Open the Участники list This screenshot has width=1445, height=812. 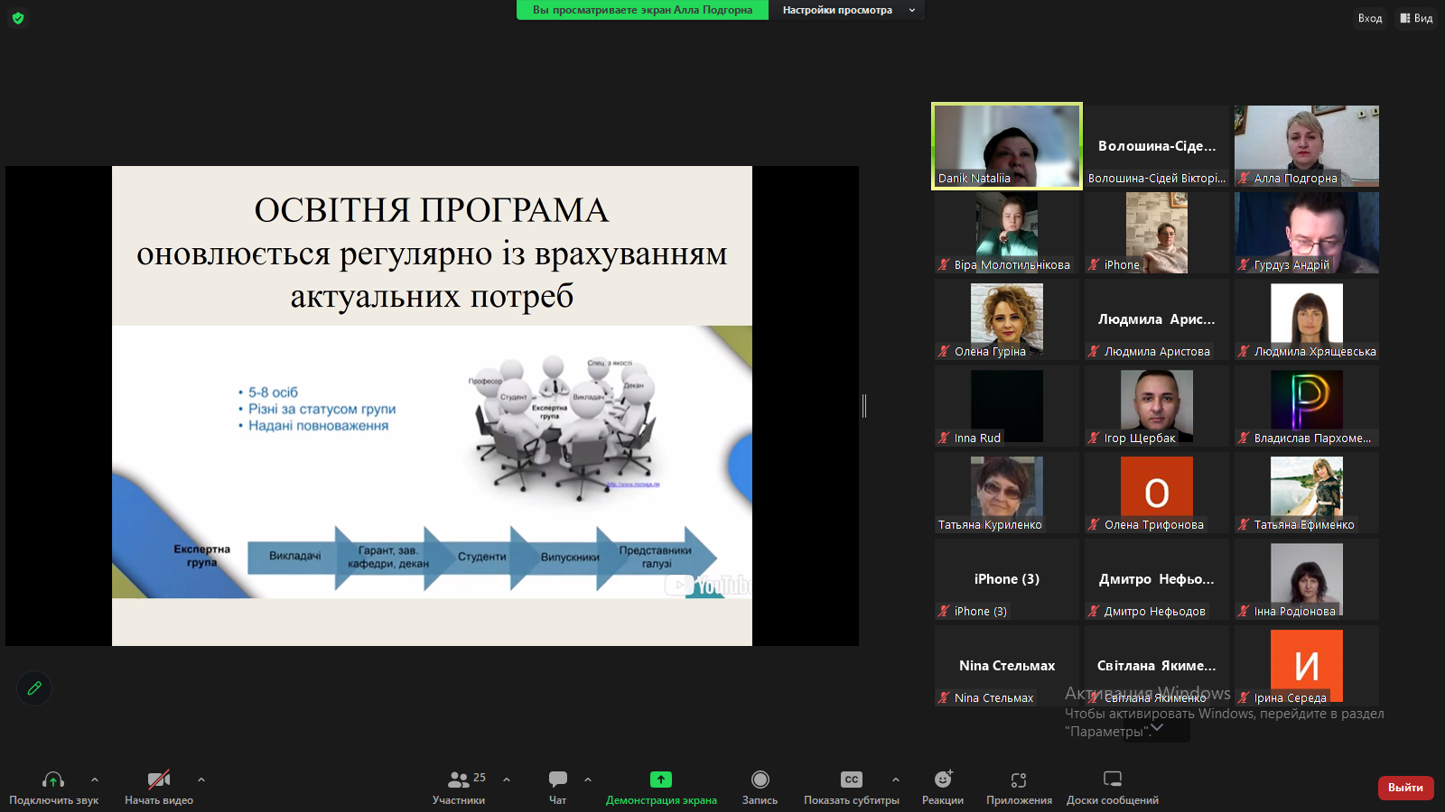(x=459, y=787)
